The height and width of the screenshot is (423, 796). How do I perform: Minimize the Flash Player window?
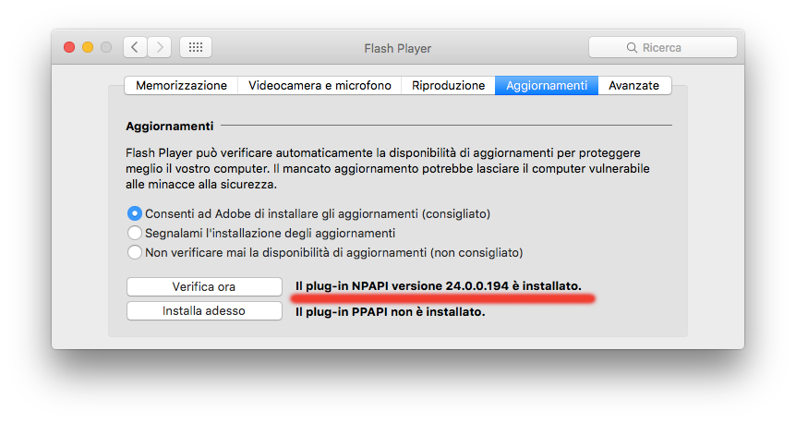(x=88, y=47)
